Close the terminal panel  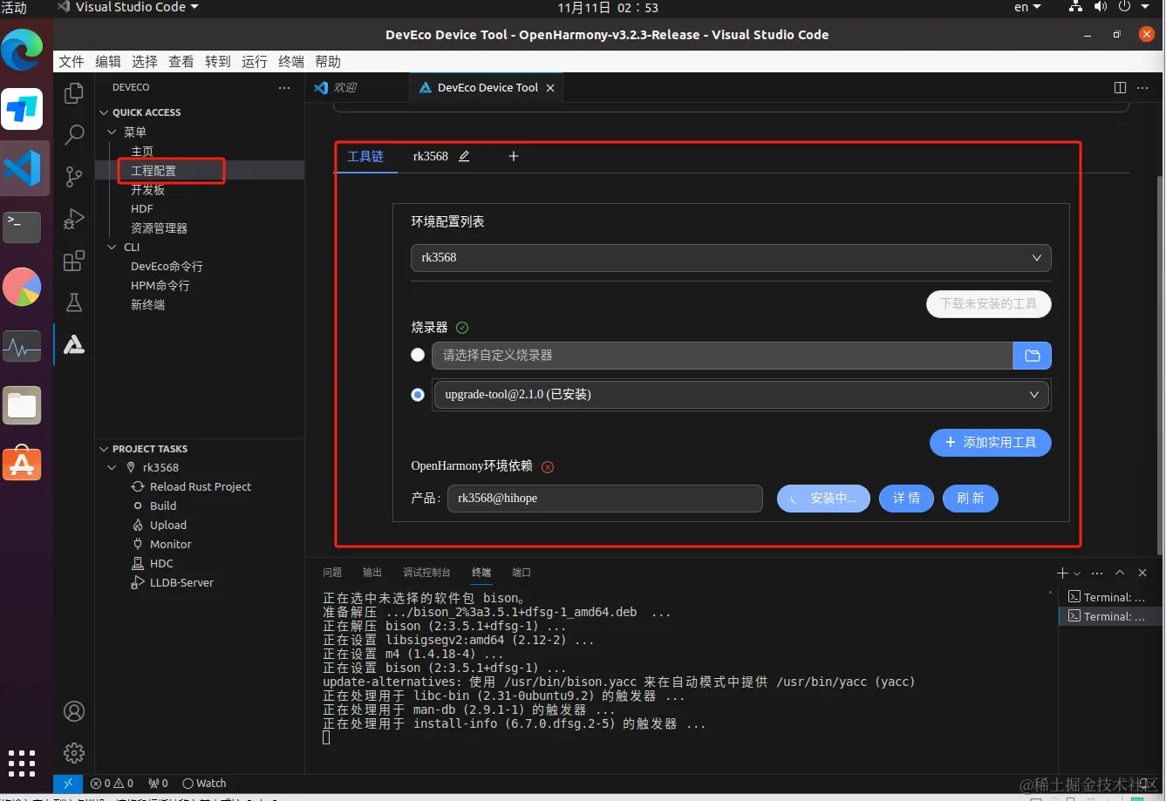click(x=1142, y=573)
